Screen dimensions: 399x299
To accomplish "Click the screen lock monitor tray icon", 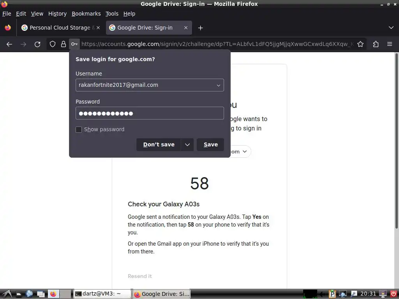I will tap(383, 294).
